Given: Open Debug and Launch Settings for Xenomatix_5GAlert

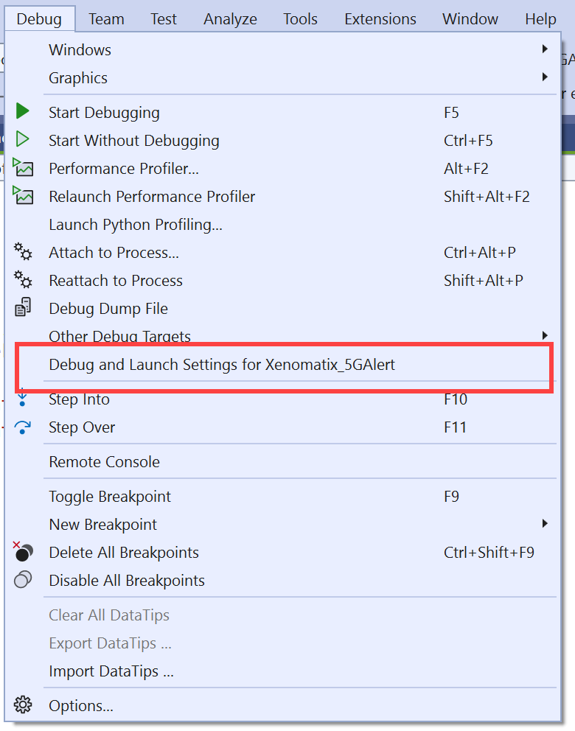Looking at the screenshot, I should click(222, 364).
